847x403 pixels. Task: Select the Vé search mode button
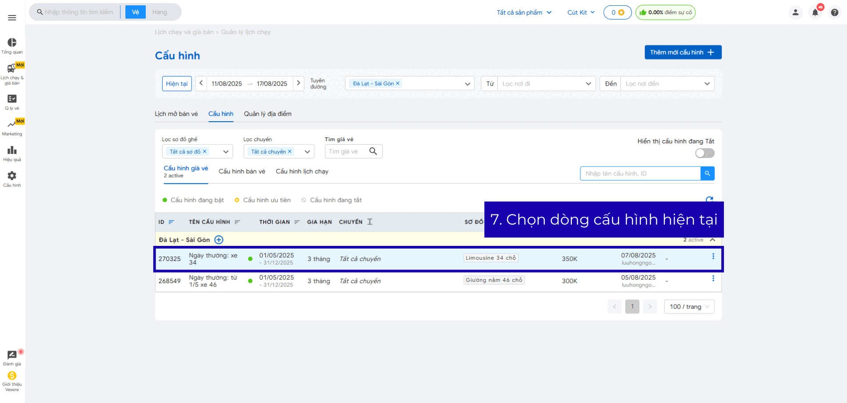[x=136, y=12]
